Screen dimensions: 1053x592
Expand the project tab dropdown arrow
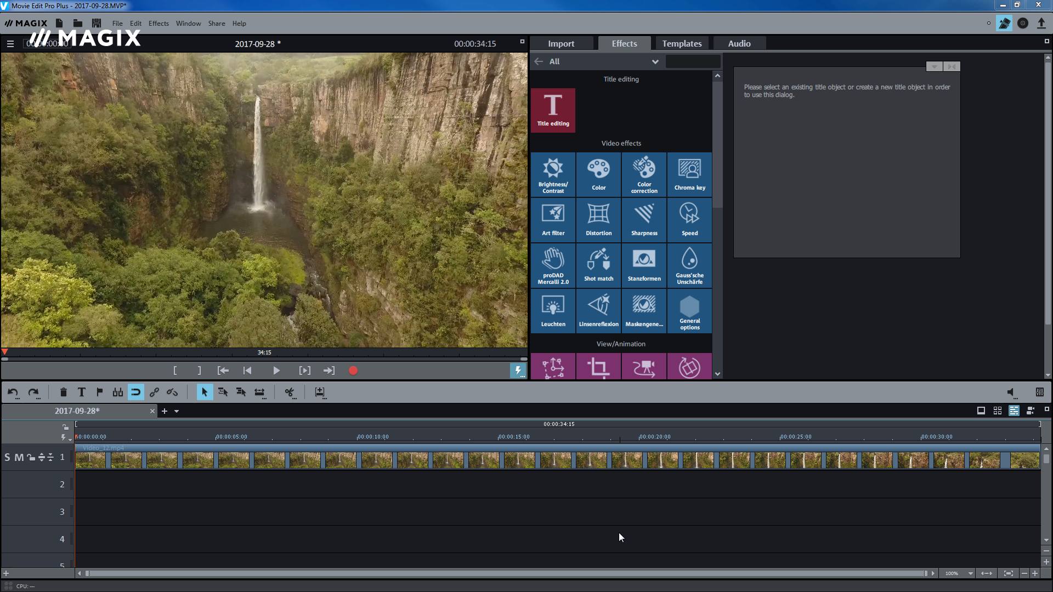(177, 411)
